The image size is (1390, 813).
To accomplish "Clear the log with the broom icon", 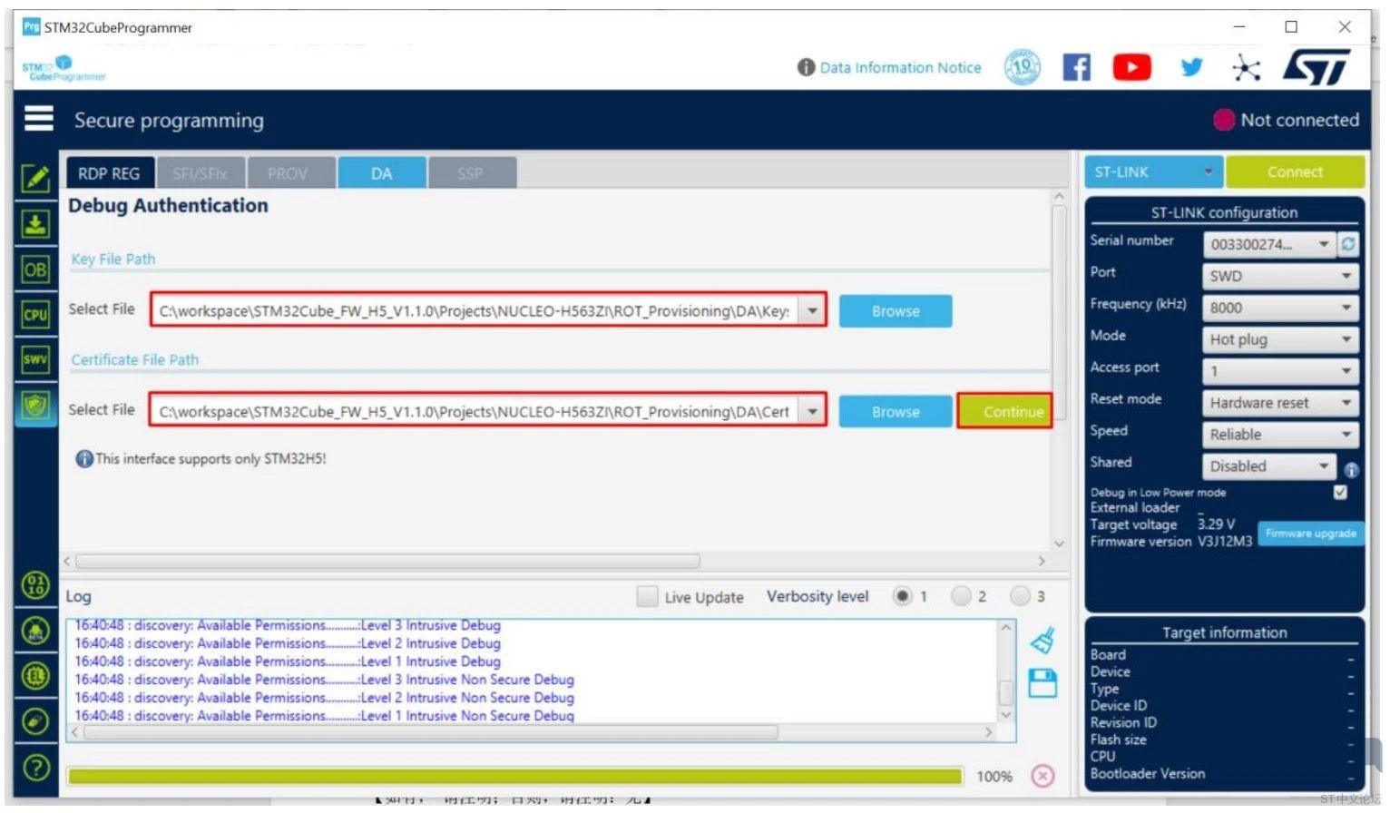I will 1042,641.
